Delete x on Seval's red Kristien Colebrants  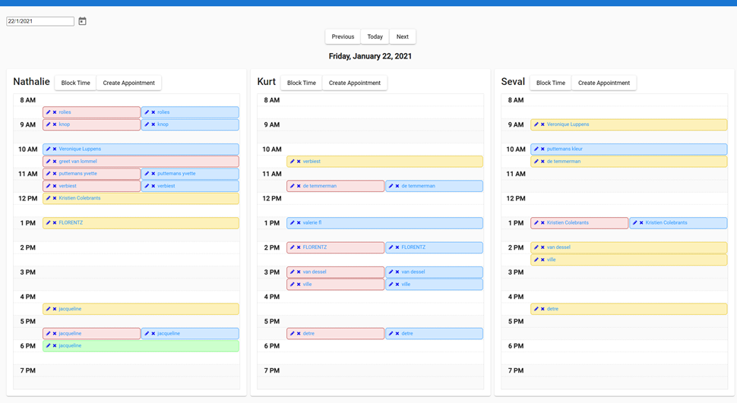coord(542,222)
